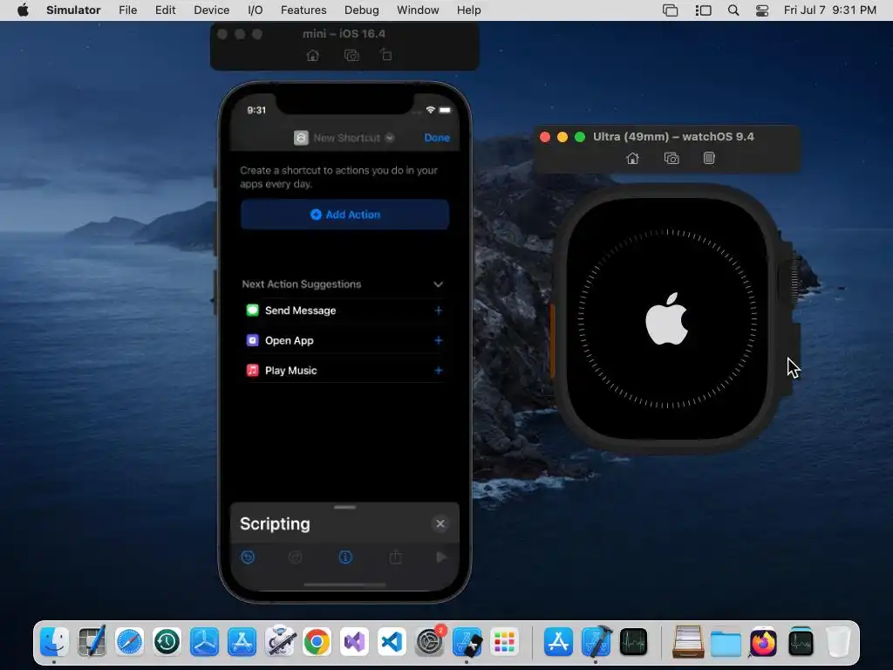Launch Safari from the Dock

coord(129,642)
